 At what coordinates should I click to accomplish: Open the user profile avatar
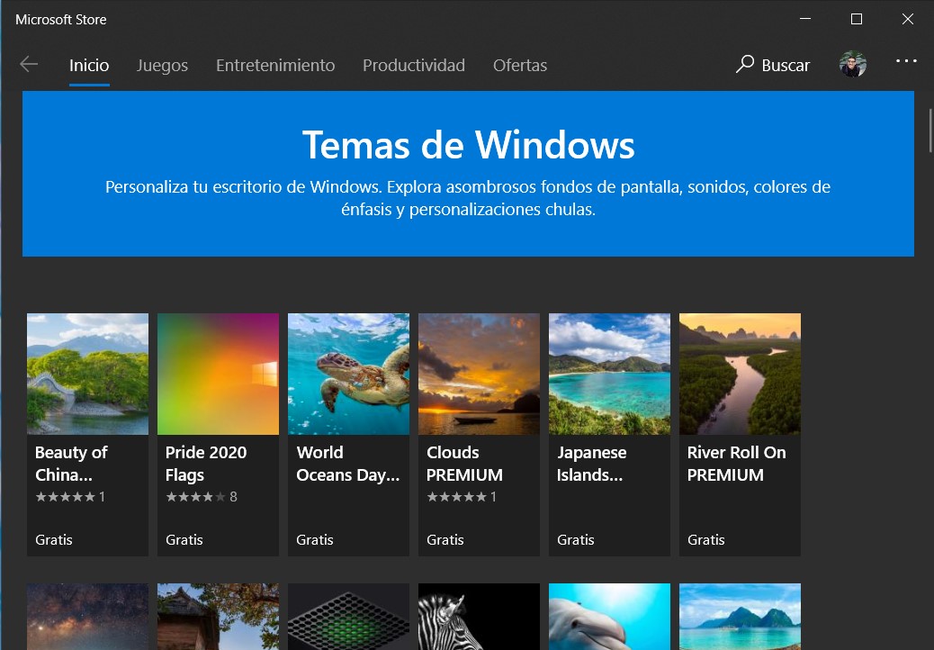point(852,65)
